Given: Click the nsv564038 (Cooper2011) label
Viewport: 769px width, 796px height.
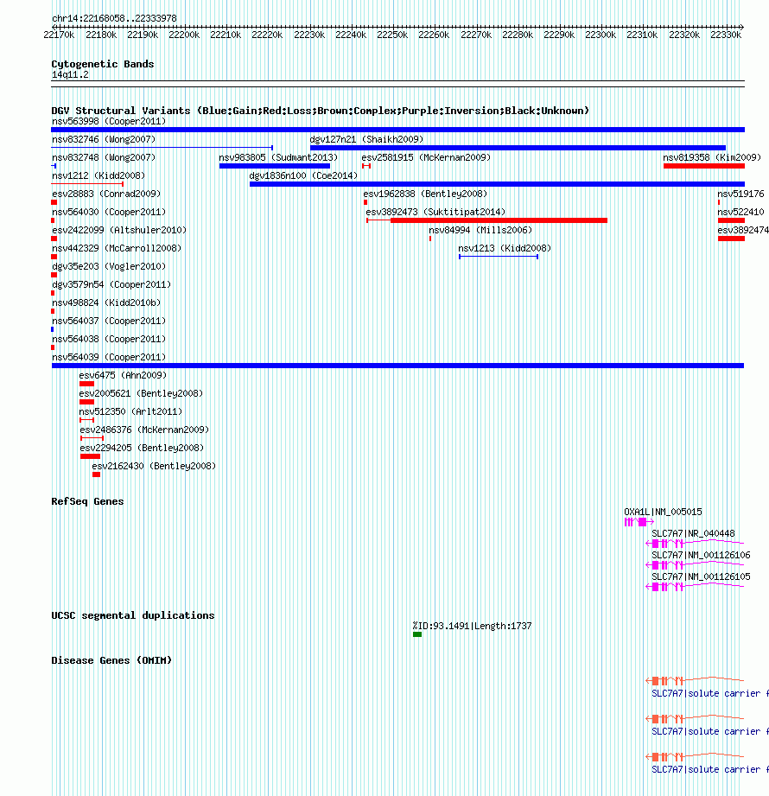Looking at the screenshot, I should click(x=109, y=340).
